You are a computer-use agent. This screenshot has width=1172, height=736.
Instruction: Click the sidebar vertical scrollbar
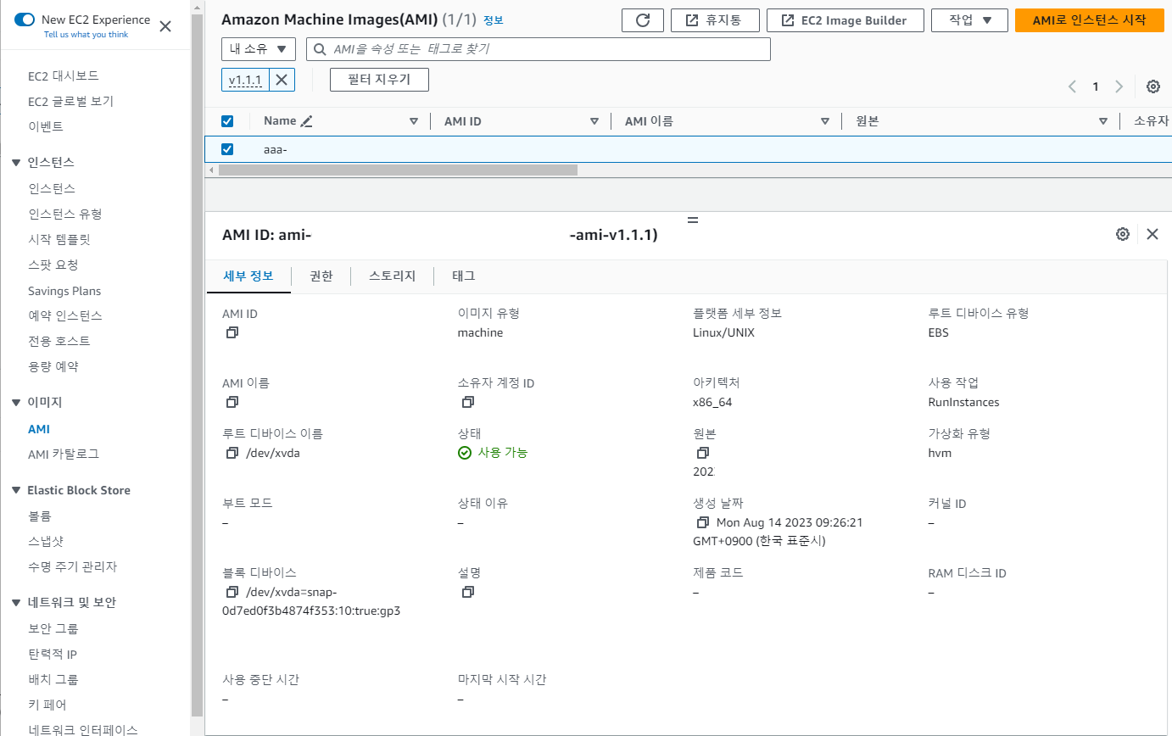pyautogui.click(x=197, y=365)
